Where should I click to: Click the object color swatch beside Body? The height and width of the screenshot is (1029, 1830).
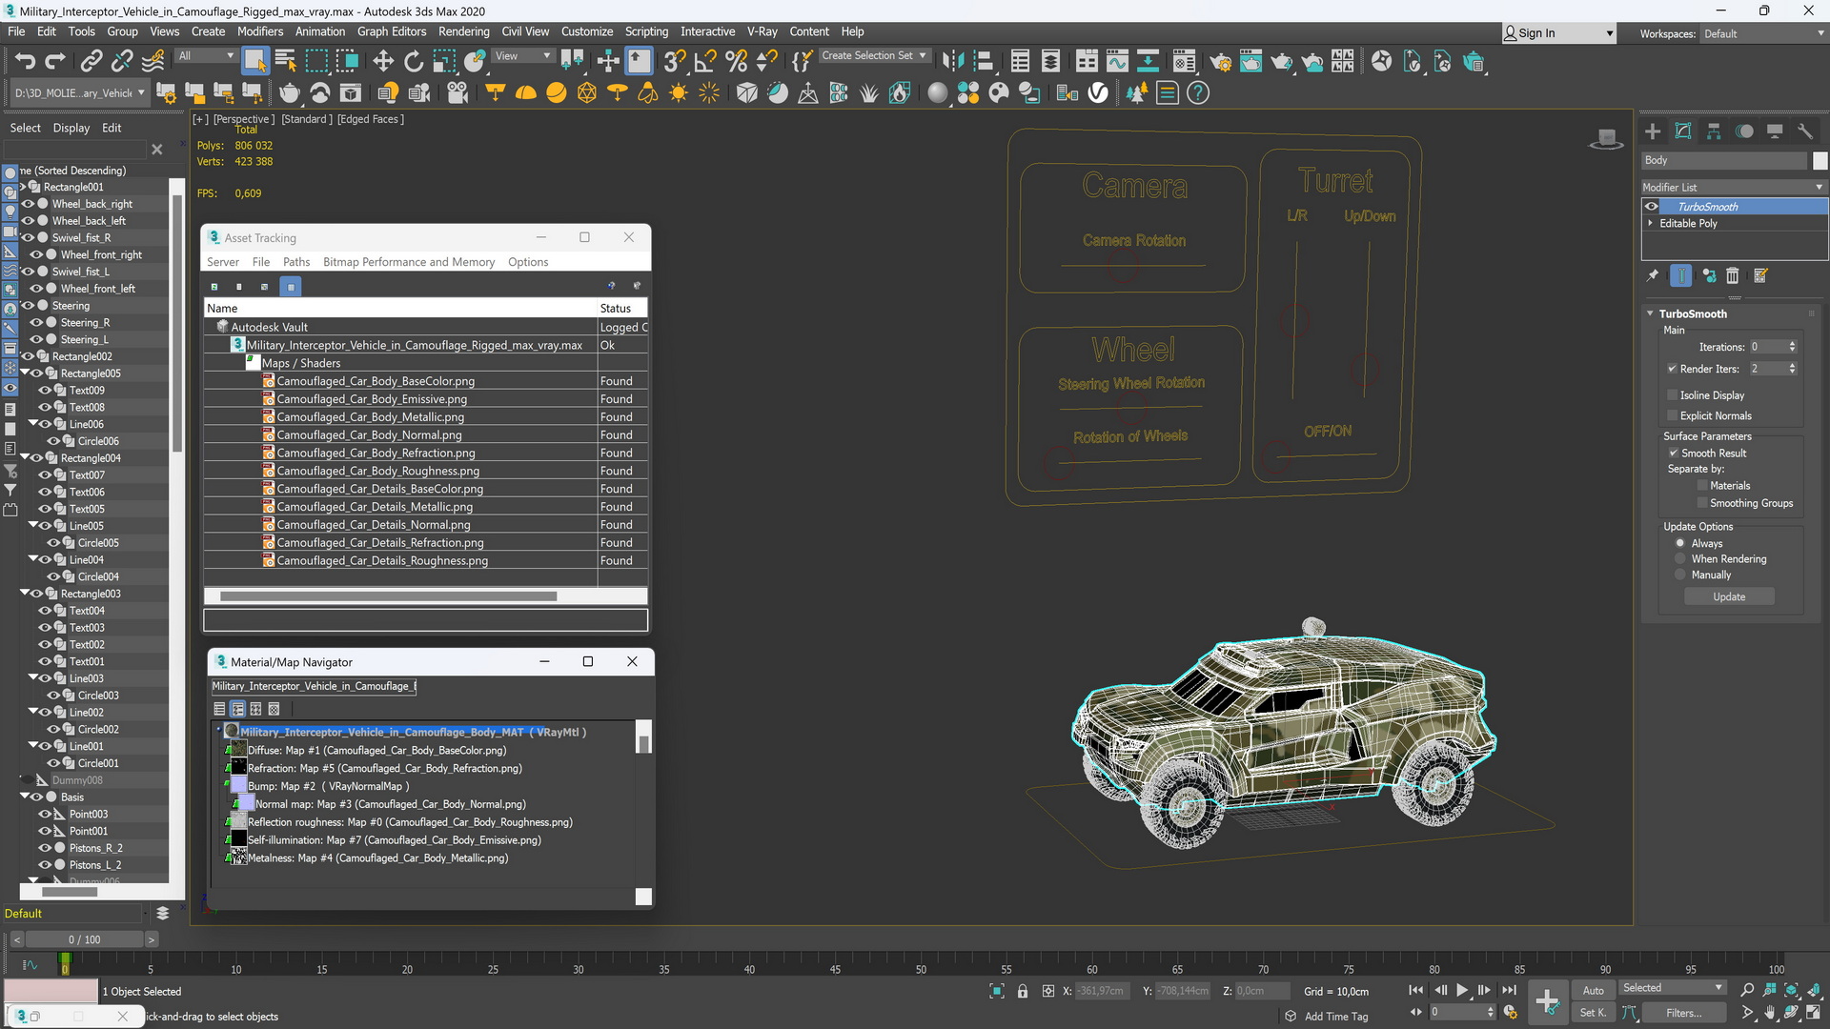pos(1820,161)
